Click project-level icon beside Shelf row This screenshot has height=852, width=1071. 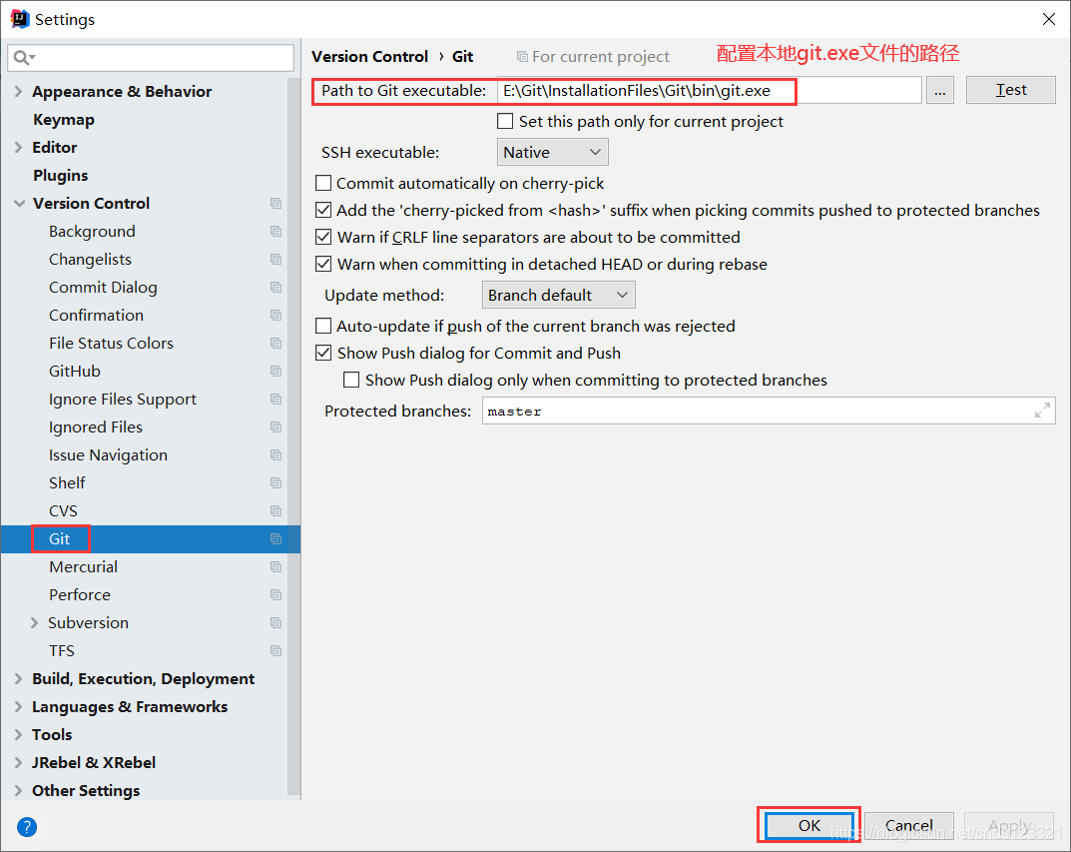pos(275,483)
